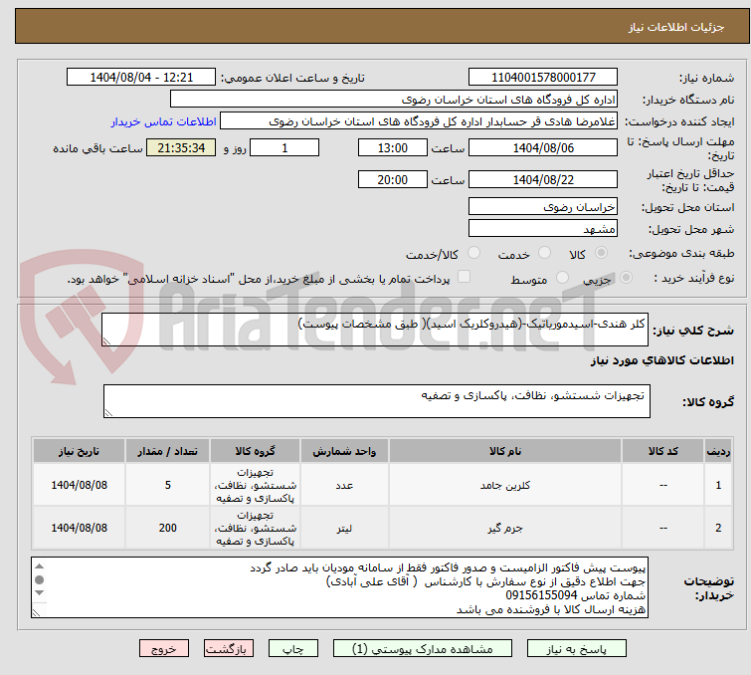Screen dimensions: 751x675
Task: Click need date of کلرین جامد row
Action: (x=79, y=485)
